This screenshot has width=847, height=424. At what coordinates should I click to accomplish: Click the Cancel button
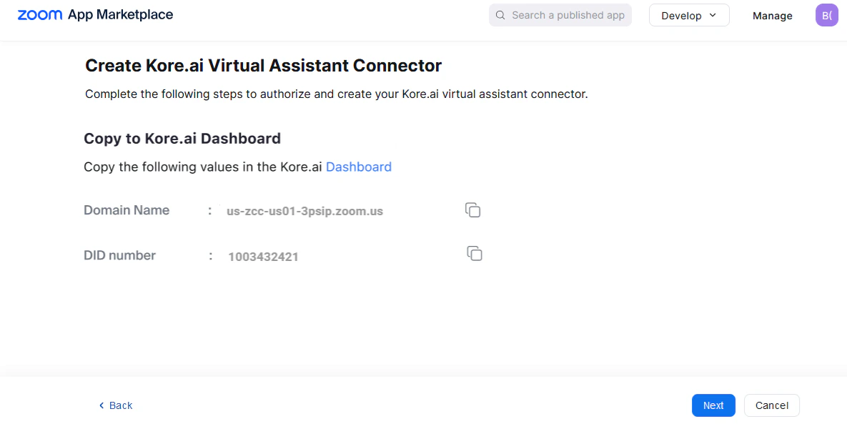pos(771,405)
